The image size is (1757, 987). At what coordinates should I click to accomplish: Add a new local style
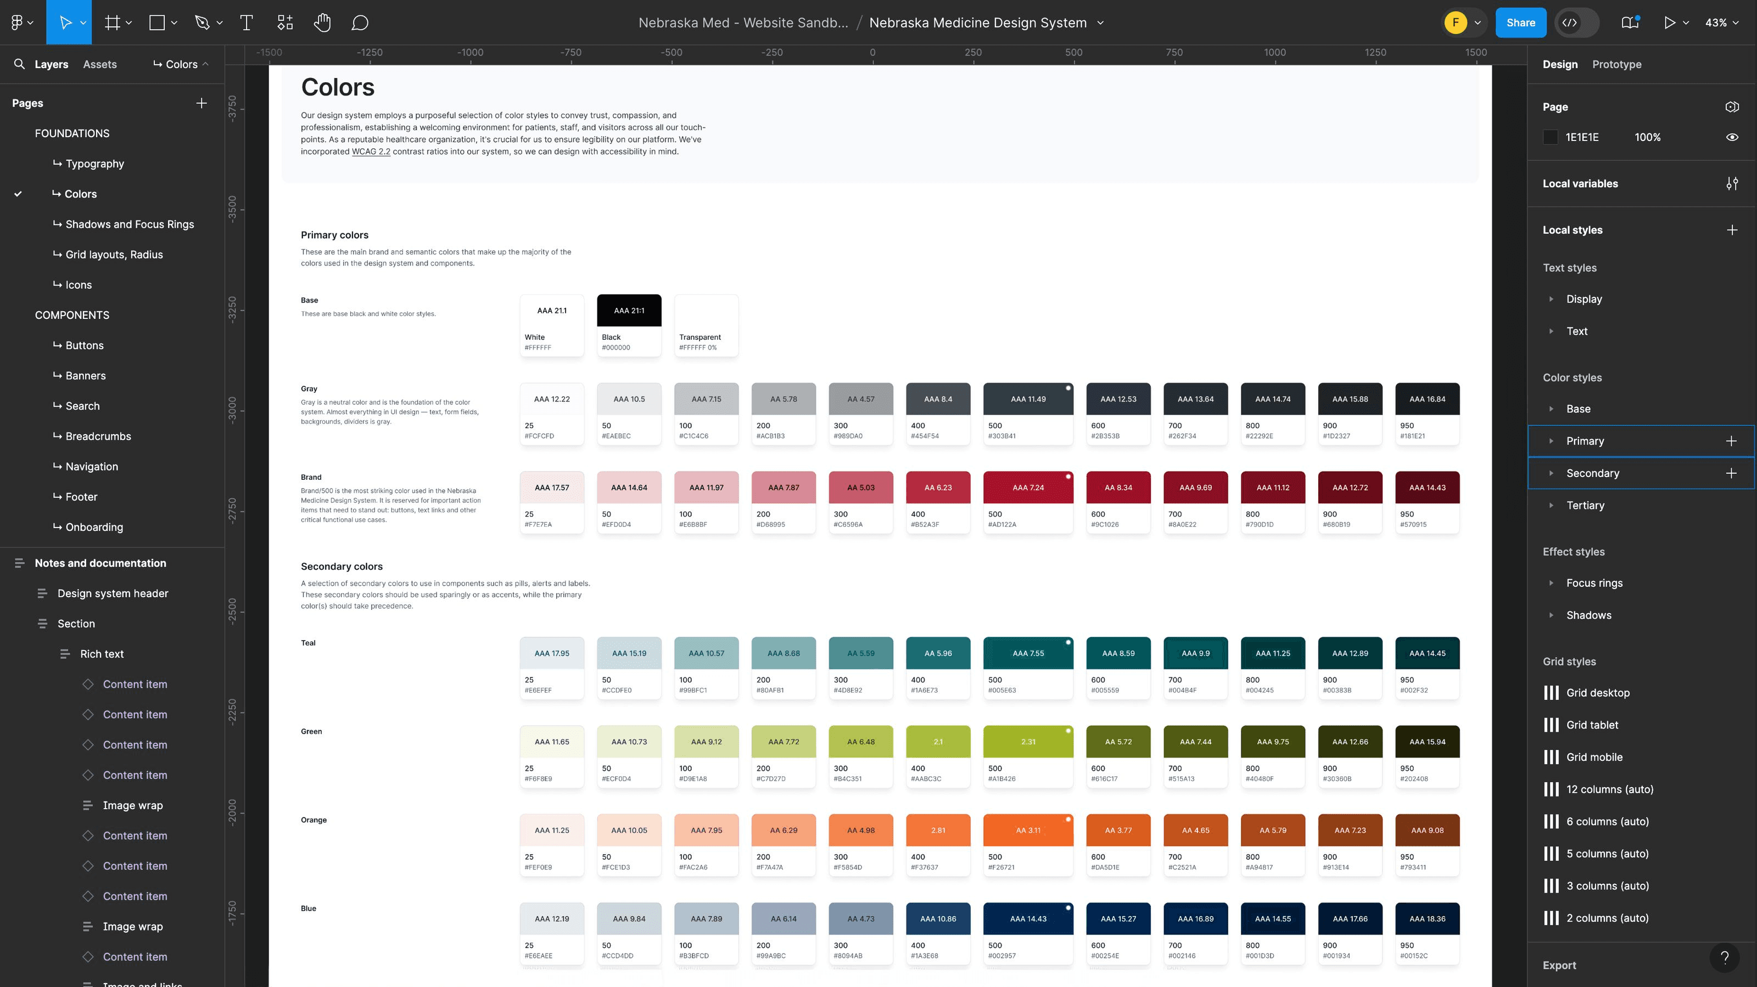coord(1732,230)
